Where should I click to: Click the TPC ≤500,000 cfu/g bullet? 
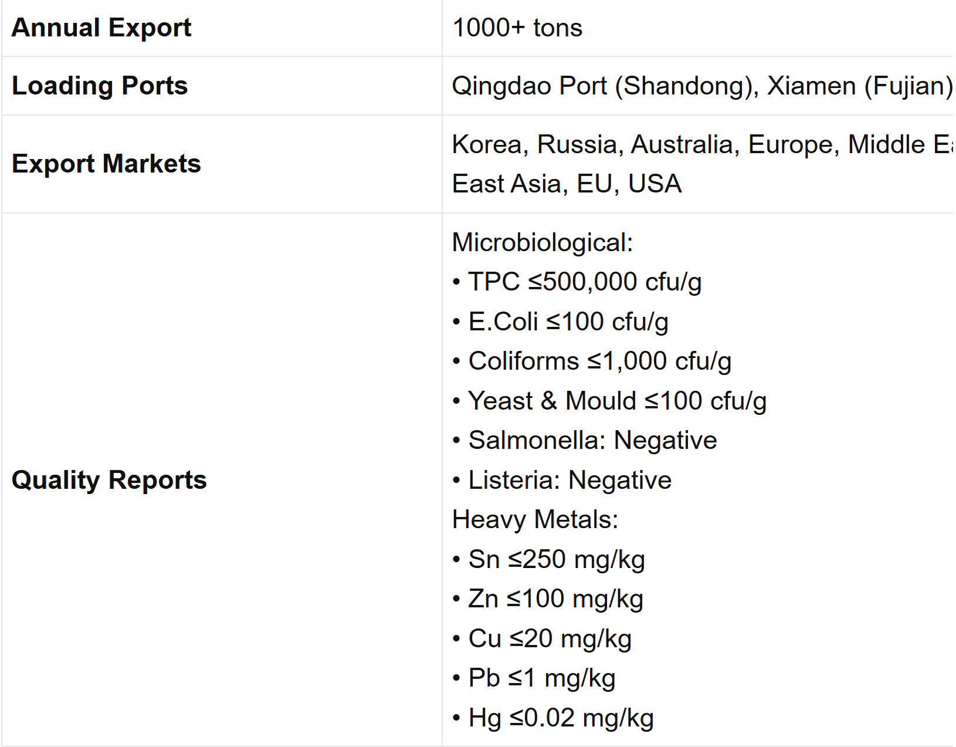point(577,282)
